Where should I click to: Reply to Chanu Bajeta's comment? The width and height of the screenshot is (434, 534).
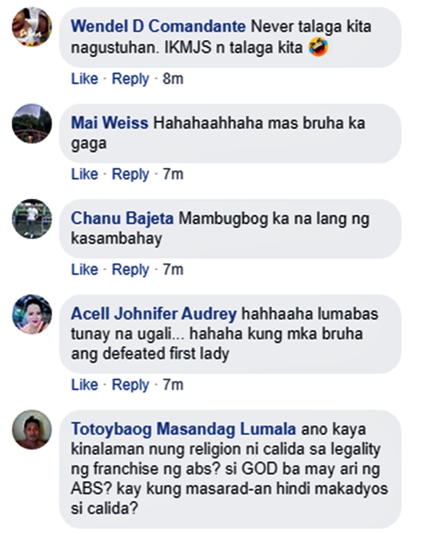point(130,269)
